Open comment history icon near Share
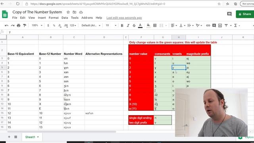 229,14
